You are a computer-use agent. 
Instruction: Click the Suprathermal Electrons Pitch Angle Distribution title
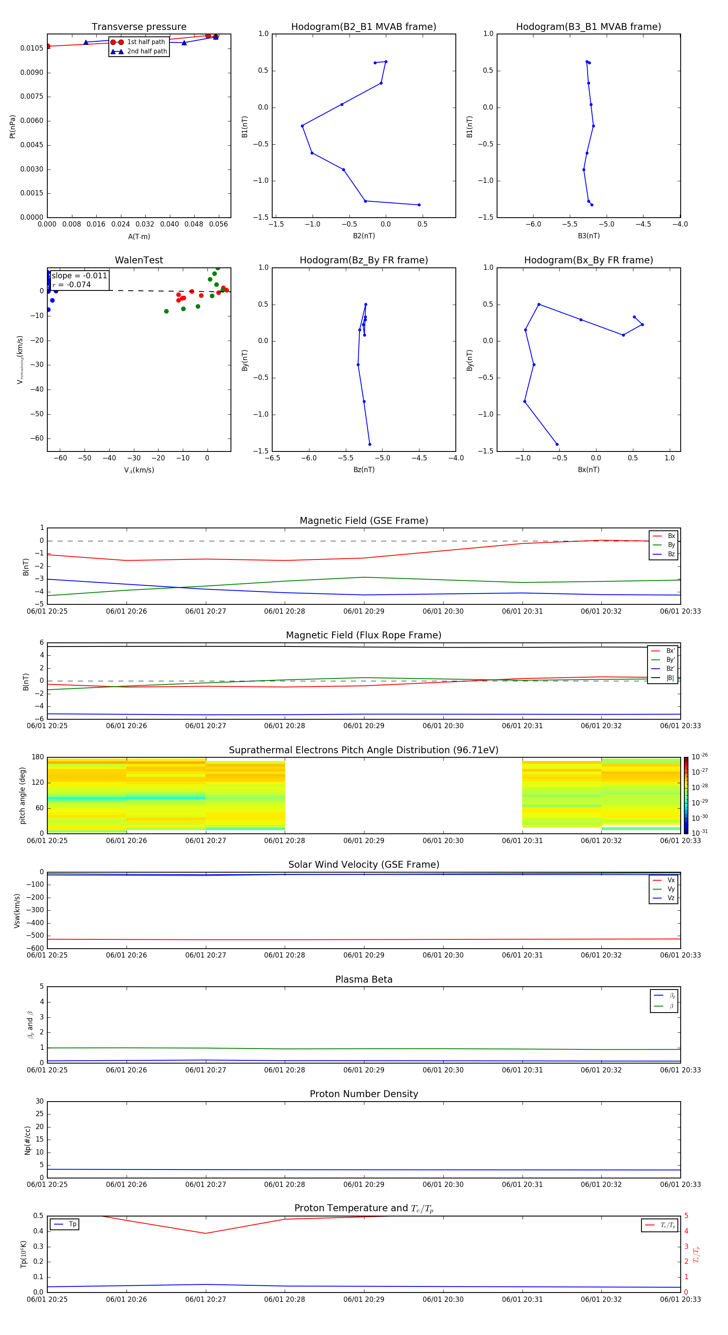(x=364, y=750)
